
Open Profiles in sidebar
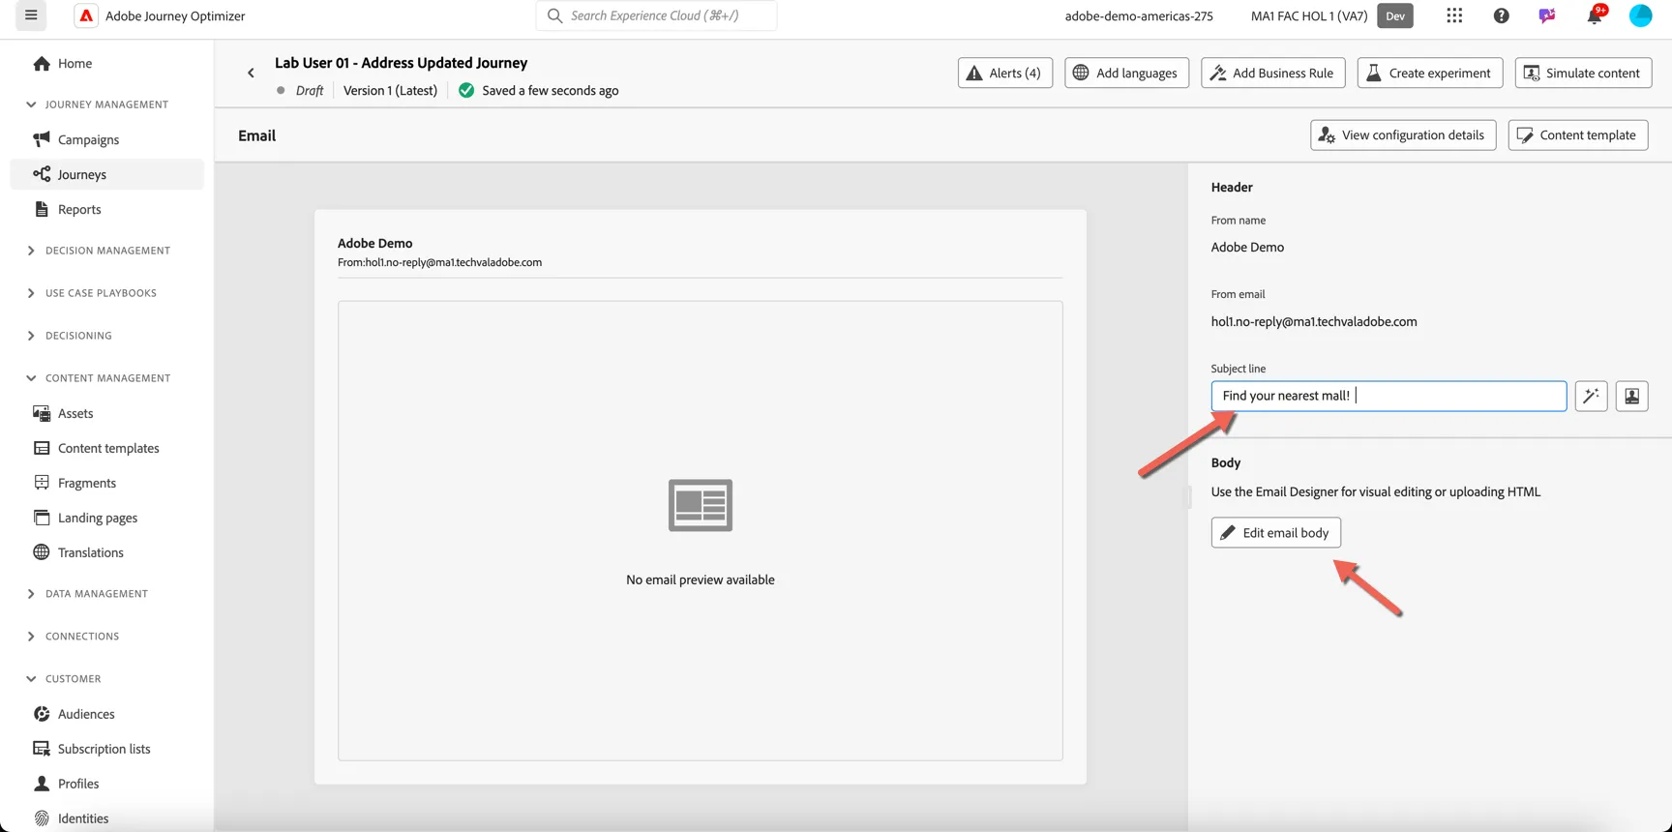point(106,784)
